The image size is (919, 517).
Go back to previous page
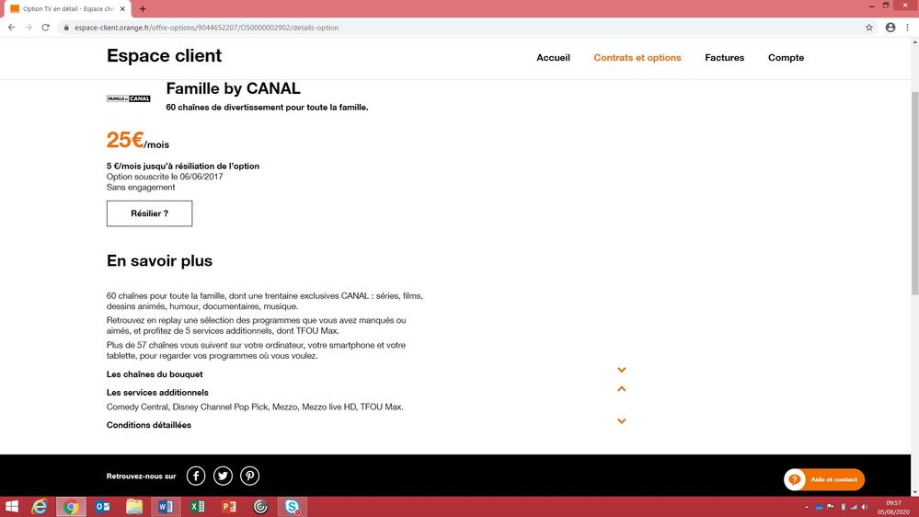(12, 28)
